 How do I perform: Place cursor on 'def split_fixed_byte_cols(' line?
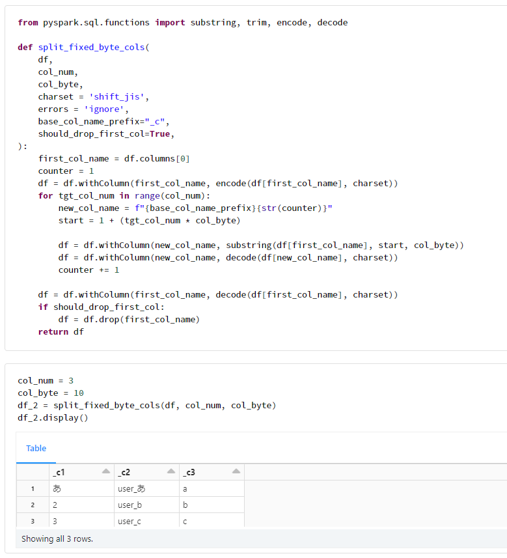[x=83, y=48]
